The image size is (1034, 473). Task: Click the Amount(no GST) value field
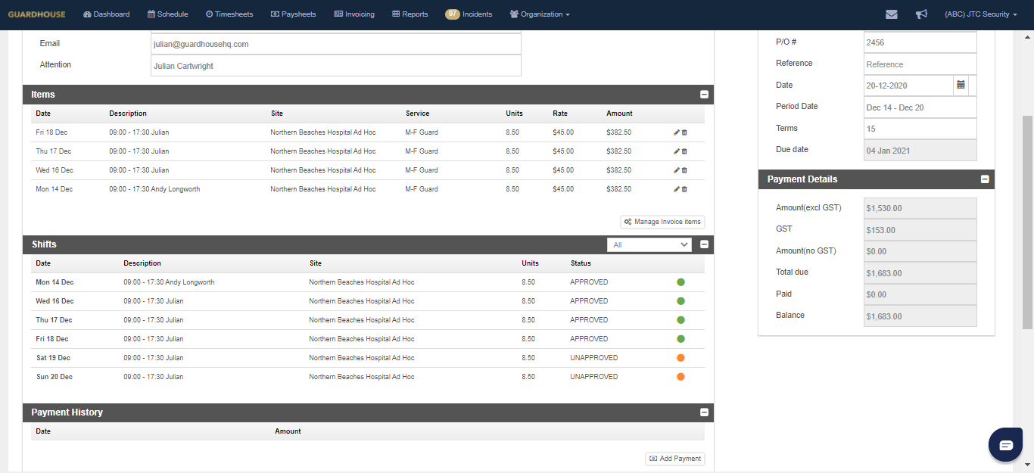920,251
